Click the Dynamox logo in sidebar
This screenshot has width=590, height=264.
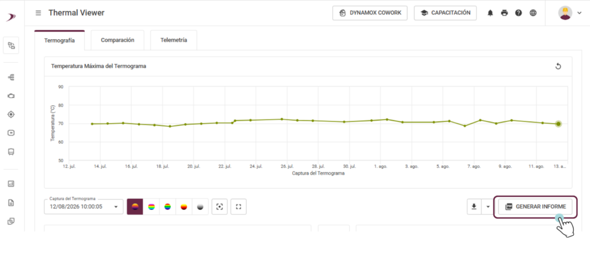(x=12, y=17)
